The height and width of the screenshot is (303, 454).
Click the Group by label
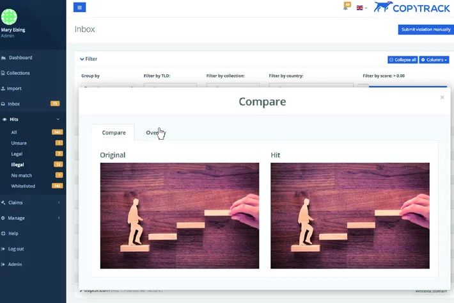(x=90, y=76)
